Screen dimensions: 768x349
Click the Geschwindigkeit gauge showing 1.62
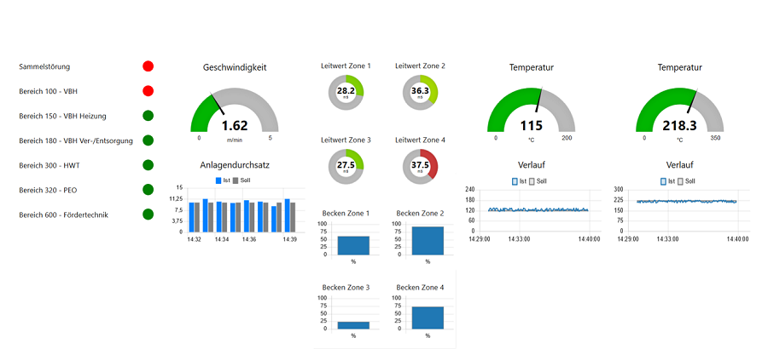coord(235,113)
